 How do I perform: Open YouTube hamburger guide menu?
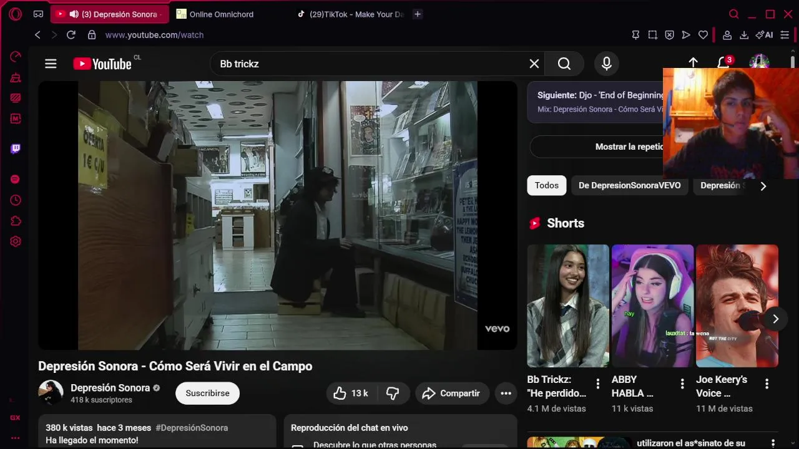[51, 64]
